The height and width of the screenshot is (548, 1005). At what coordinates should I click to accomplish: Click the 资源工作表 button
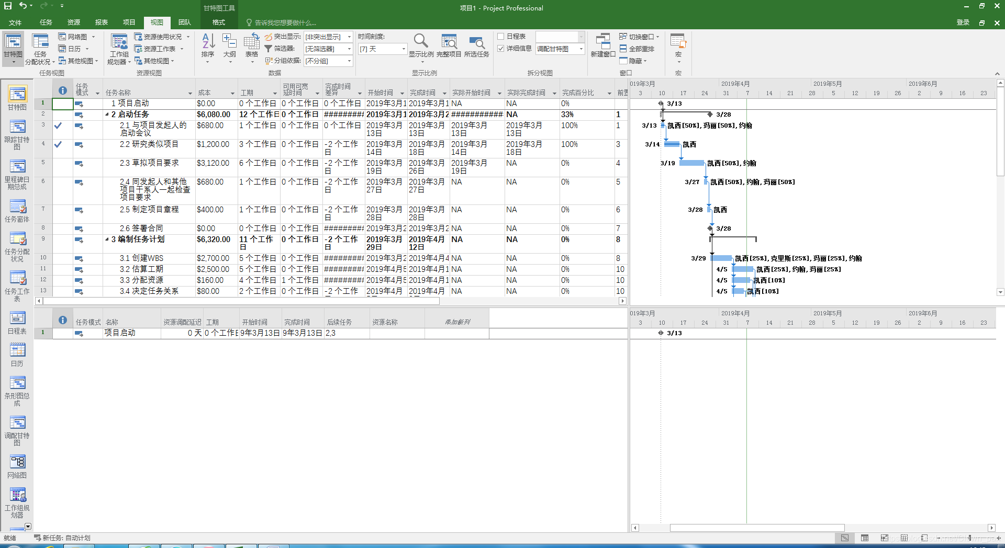point(159,49)
